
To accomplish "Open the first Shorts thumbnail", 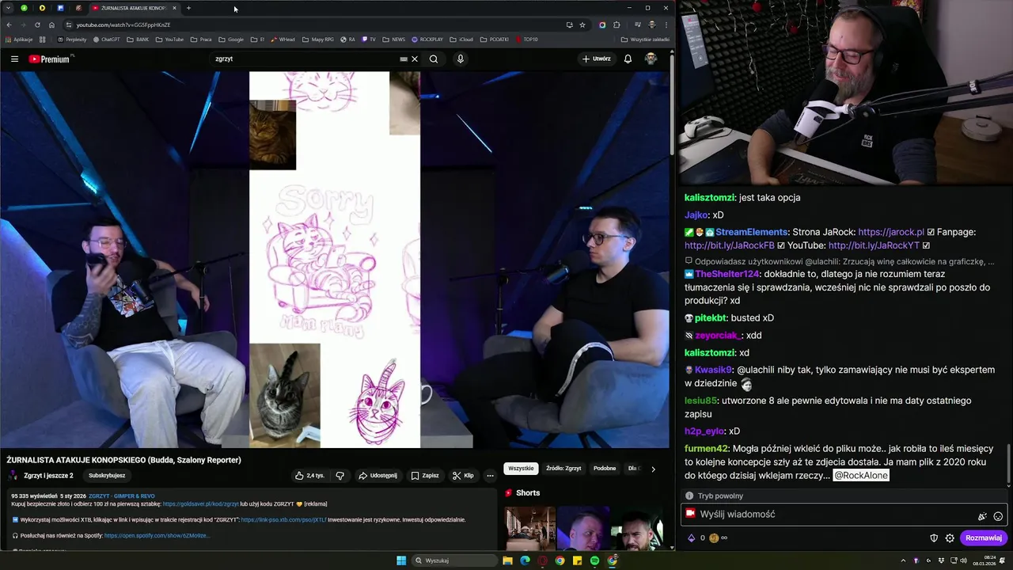I will [x=529, y=528].
